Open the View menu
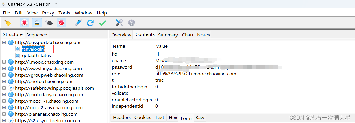The width and height of the screenshot is (355, 123). 32,13
